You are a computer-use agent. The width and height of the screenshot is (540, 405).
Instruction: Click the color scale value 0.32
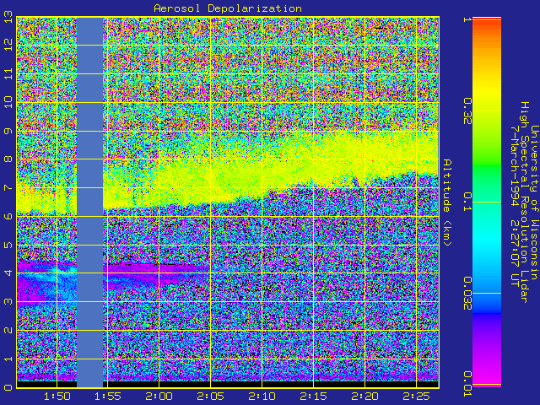click(x=467, y=112)
